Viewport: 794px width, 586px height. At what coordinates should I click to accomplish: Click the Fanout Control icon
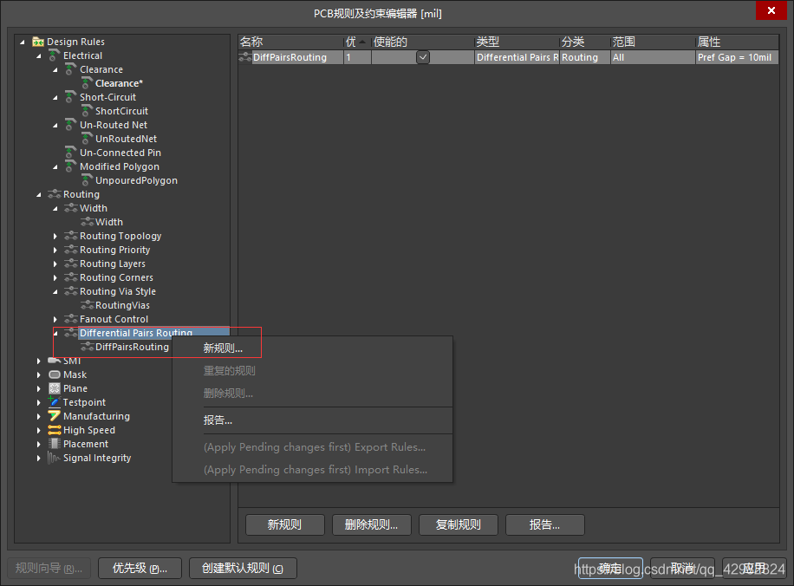(x=71, y=319)
